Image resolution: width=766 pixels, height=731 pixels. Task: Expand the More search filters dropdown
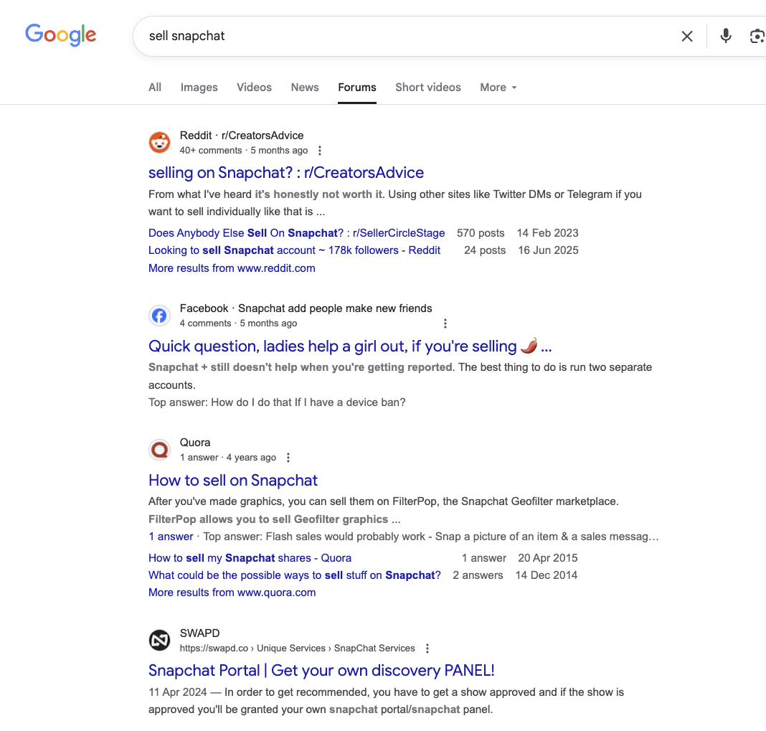(498, 88)
